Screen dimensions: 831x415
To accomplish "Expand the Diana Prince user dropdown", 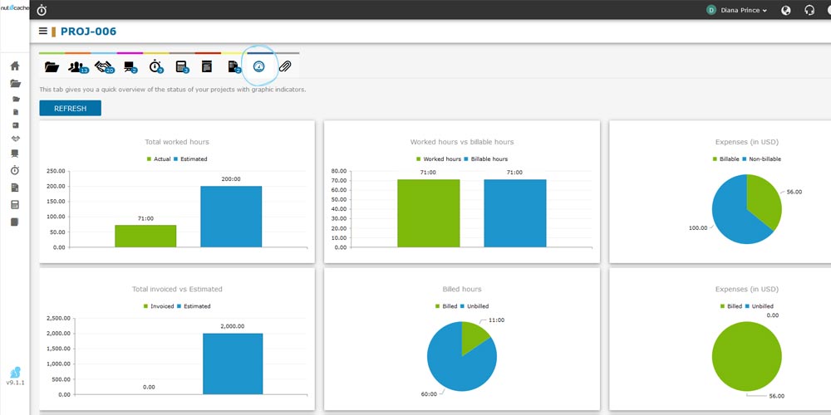I will pyautogui.click(x=736, y=10).
